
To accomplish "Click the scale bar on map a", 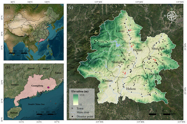I will point(18,53).
